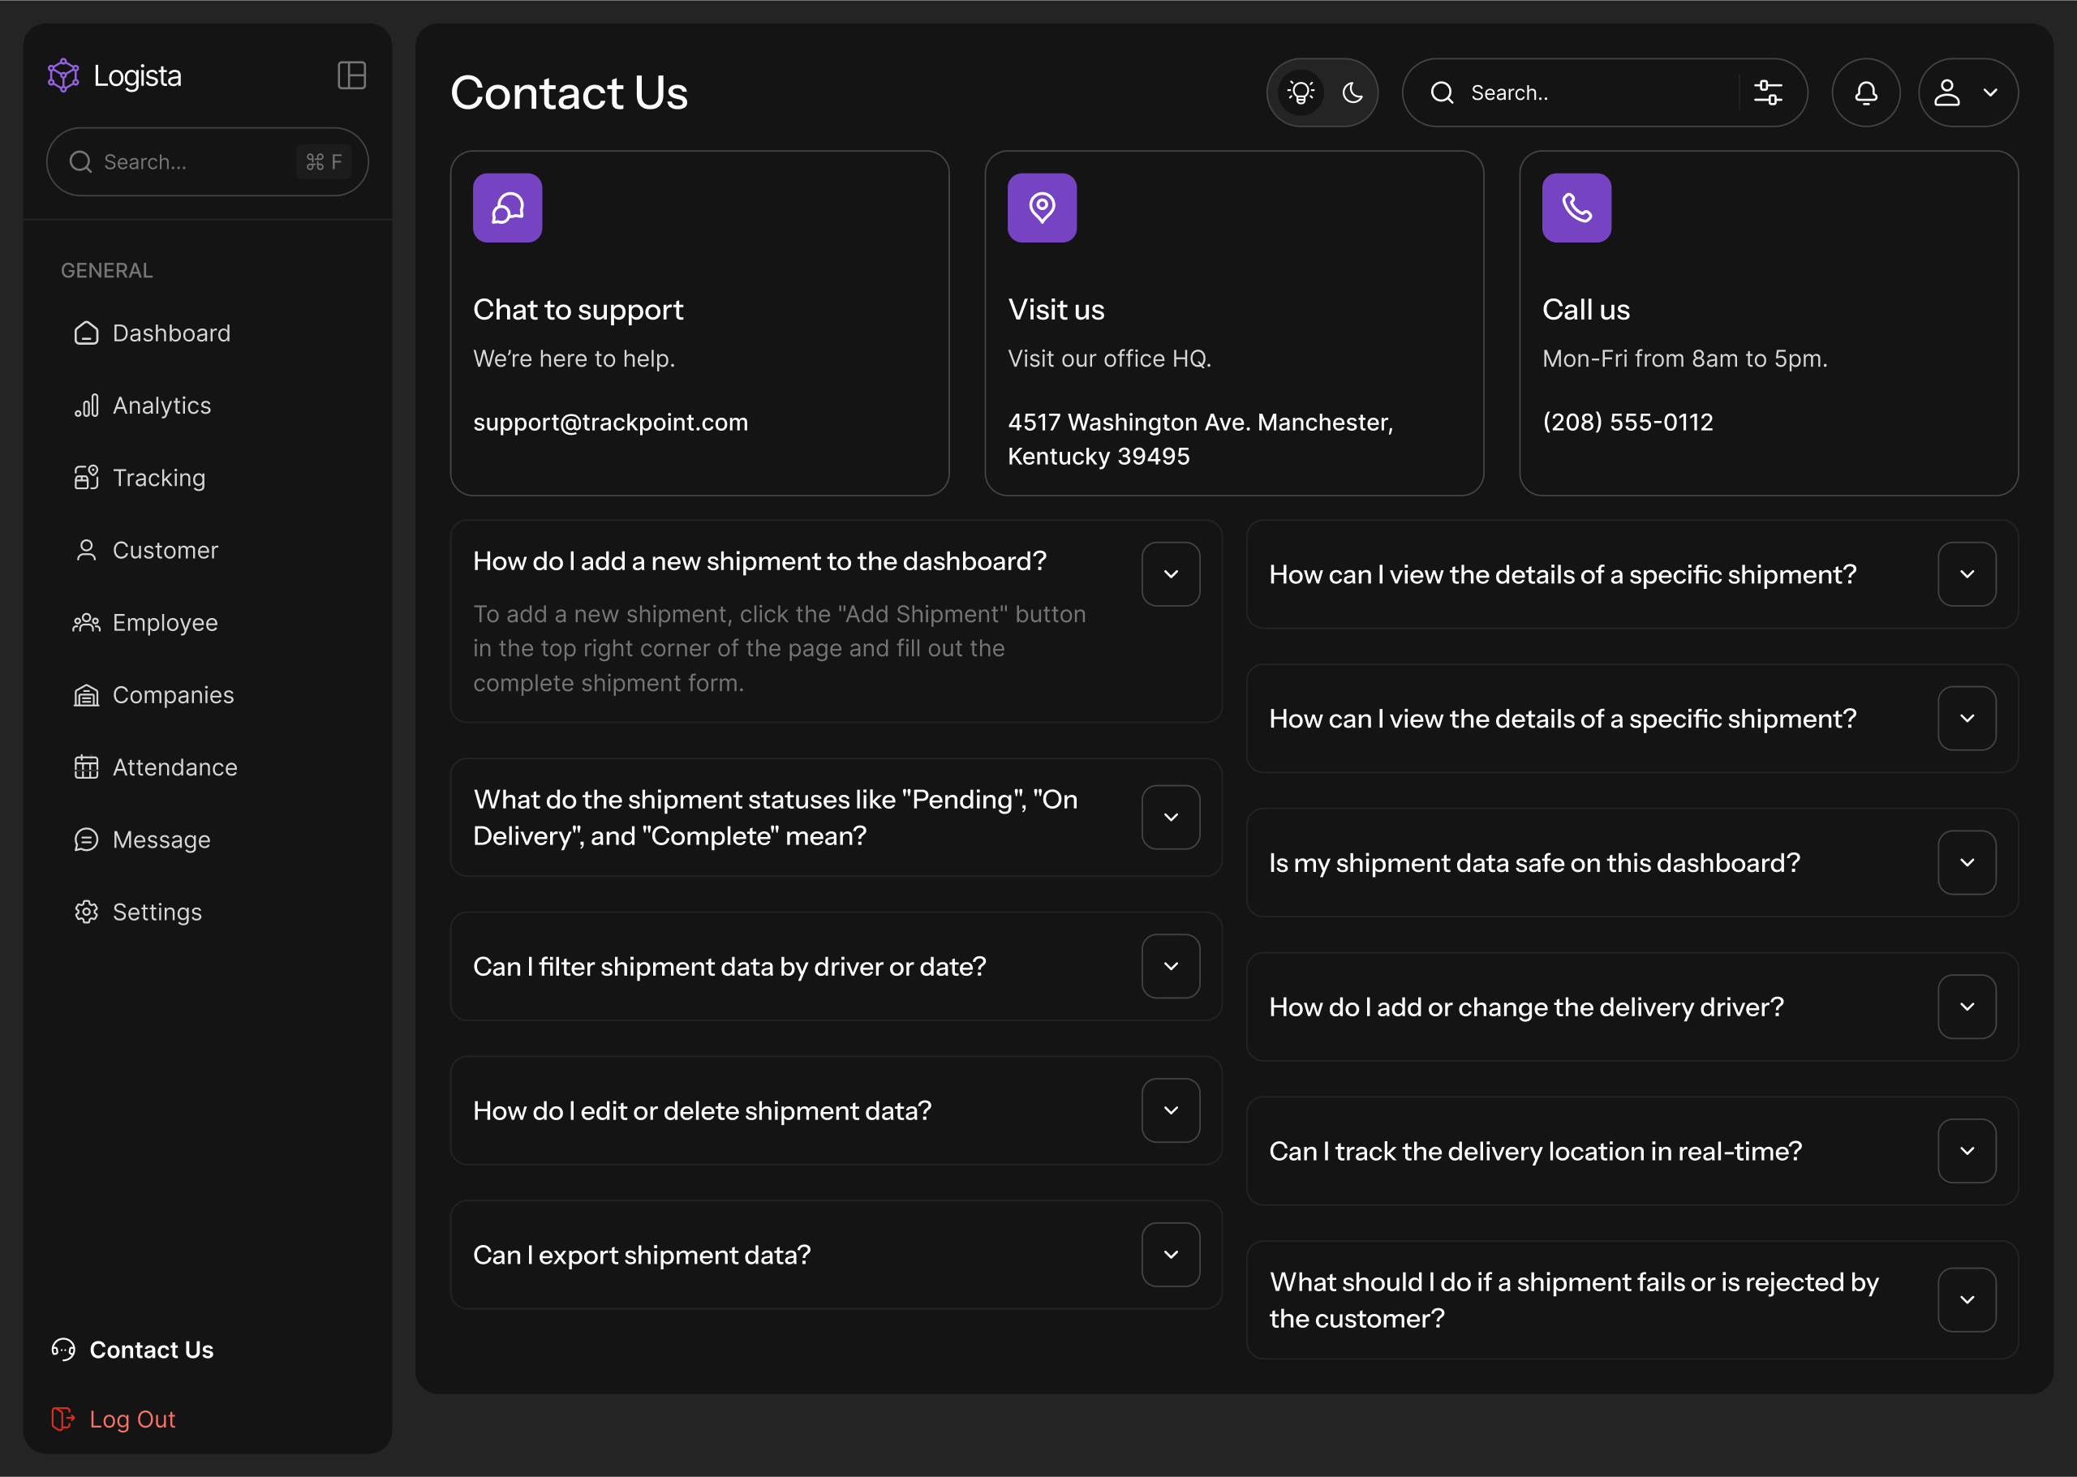Focus the top header Search field
The width and height of the screenshot is (2077, 1477).
click(1604, 92)
